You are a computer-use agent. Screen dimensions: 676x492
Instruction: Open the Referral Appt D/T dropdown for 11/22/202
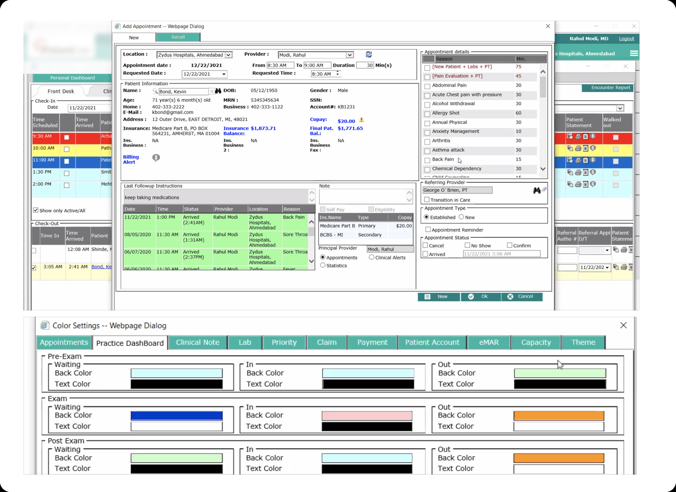click(607, 267)
